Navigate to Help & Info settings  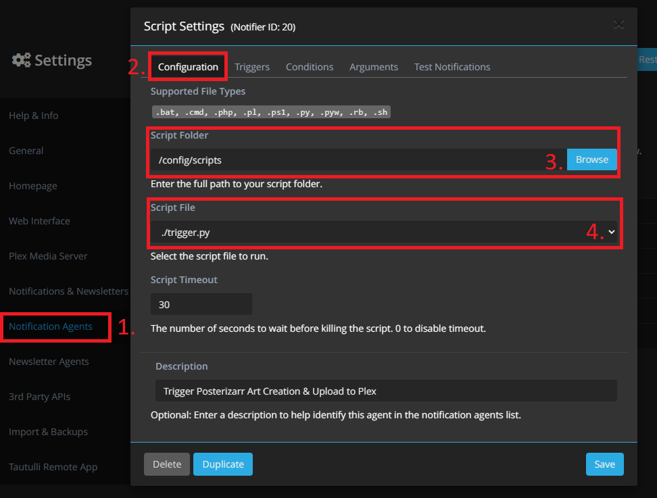[34, 116]
